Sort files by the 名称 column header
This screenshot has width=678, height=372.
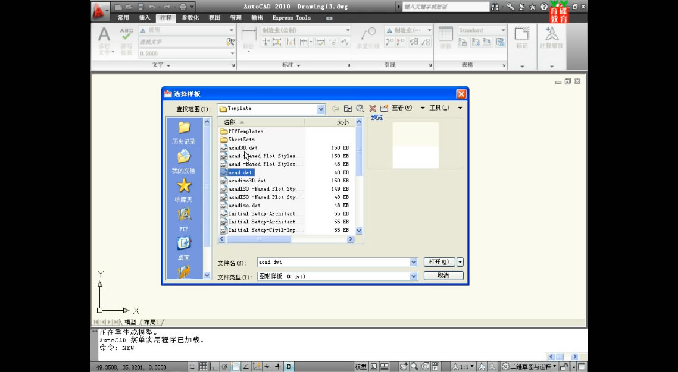pyautogui.click(x=261, y=122)
